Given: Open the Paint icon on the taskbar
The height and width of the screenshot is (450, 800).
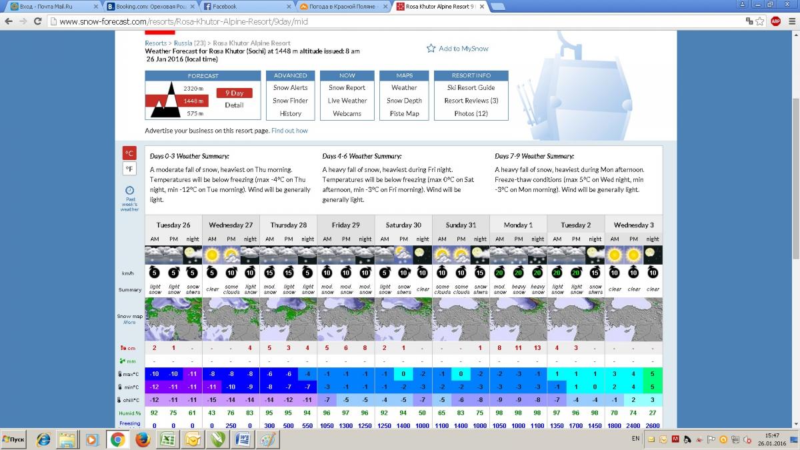Looking at the screenshot, I should coord(267,440).
